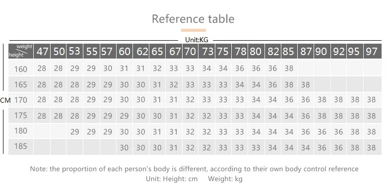Select the weight 60 column header
The height and width of the screenshot is (196, 392).
click(125, 51)
